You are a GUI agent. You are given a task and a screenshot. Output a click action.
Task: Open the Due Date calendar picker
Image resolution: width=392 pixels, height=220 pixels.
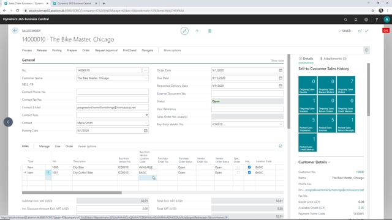pos(281,78)
